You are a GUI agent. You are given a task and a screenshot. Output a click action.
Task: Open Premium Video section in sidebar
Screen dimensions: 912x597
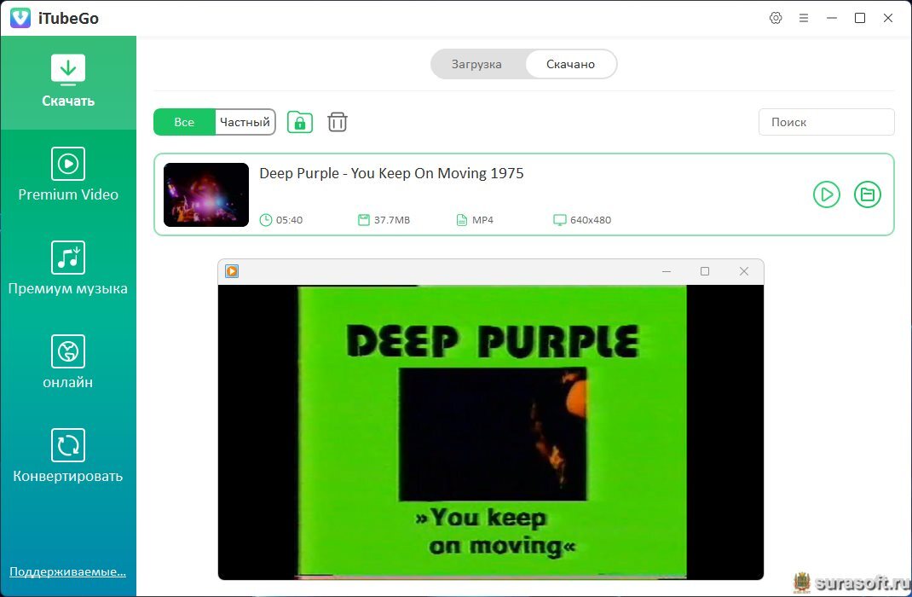pyautogui.click(x=68, y=175)
